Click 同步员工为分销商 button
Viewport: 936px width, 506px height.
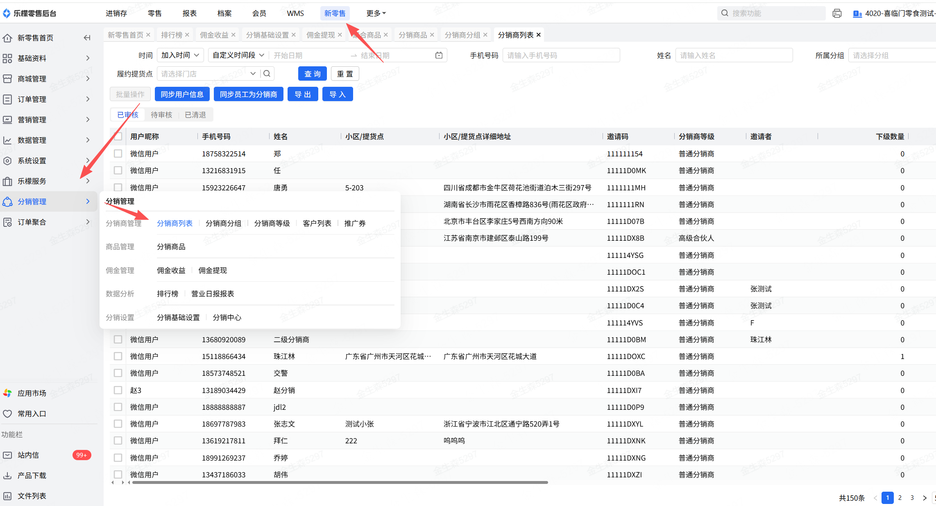[x=248, y=94]
